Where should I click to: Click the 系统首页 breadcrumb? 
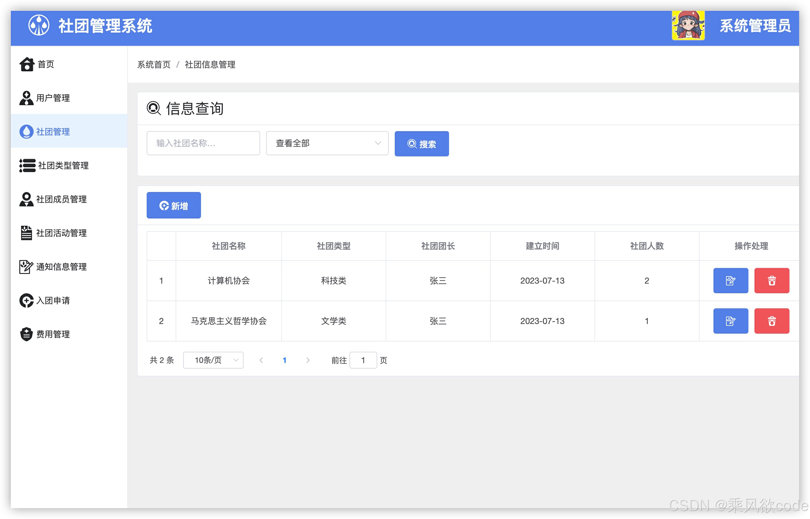pos(154,64)
